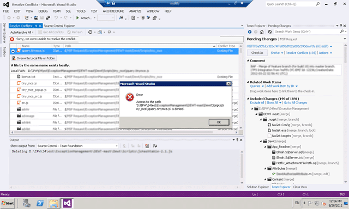Open the AutoResolve All dropdown
The width and height of the screenshot is (349, 209).
[22, 32]
